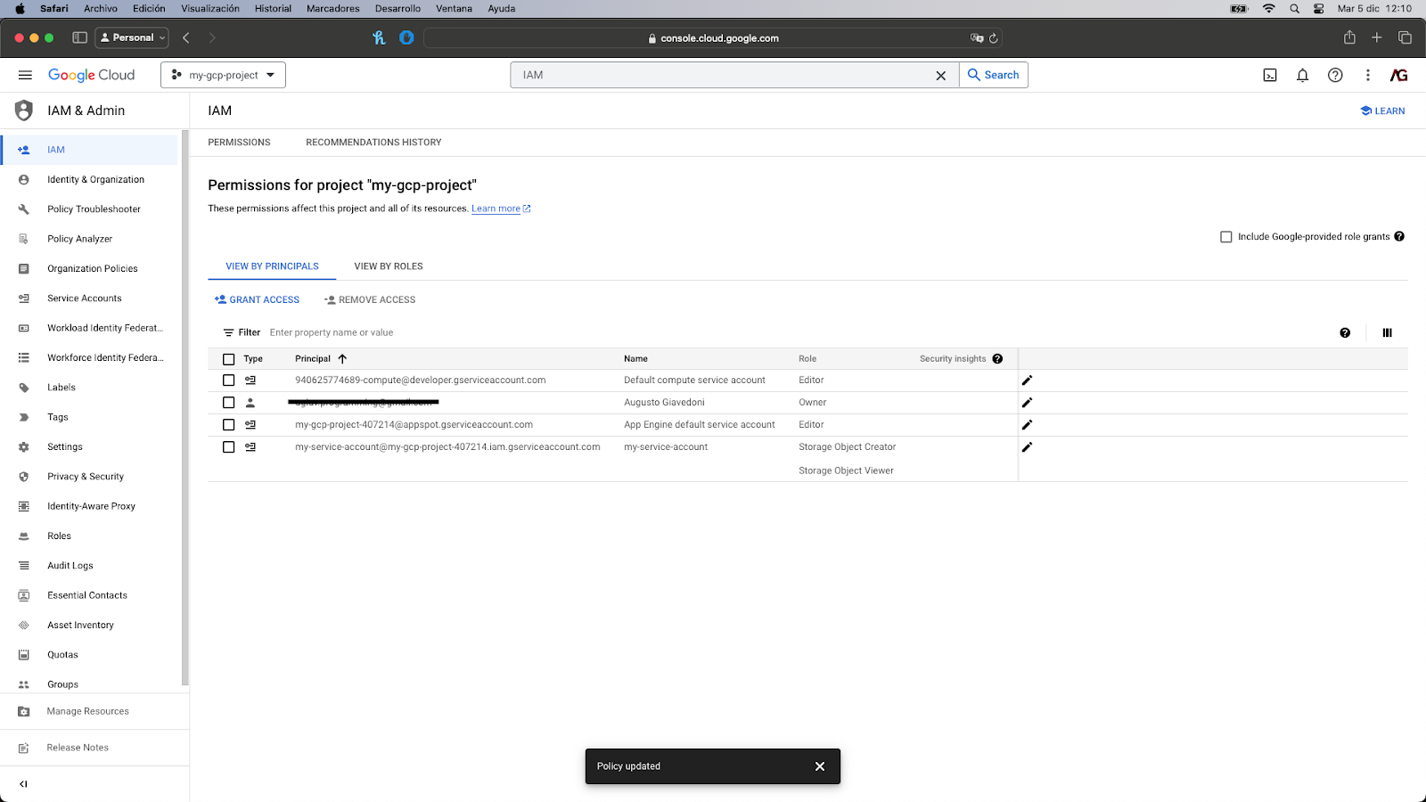Screen dimensions: 1426x802
Task: Collapse the left navigation panel
Action: 23,784
